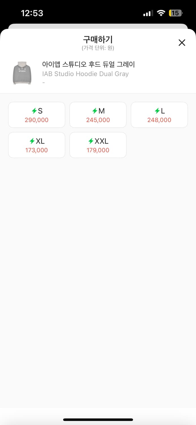Choose size XXL
196x425 pixels.
[98, 145]
